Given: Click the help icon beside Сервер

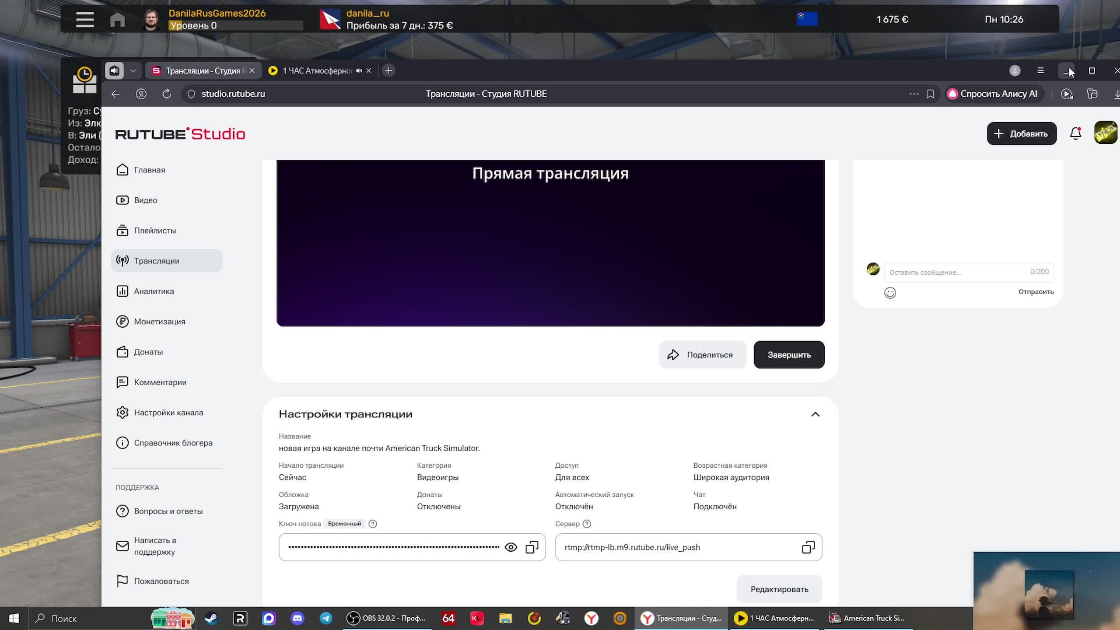Looking at the screenshot, I should click(x=587, y=524).
